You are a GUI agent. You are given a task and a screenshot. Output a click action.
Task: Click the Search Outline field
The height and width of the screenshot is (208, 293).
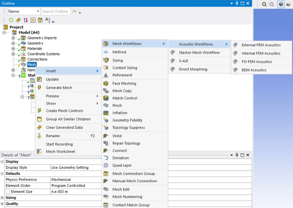coord(55,11)
